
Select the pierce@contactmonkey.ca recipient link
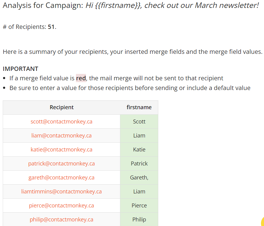pyautogui.click(x=61, y=206)
